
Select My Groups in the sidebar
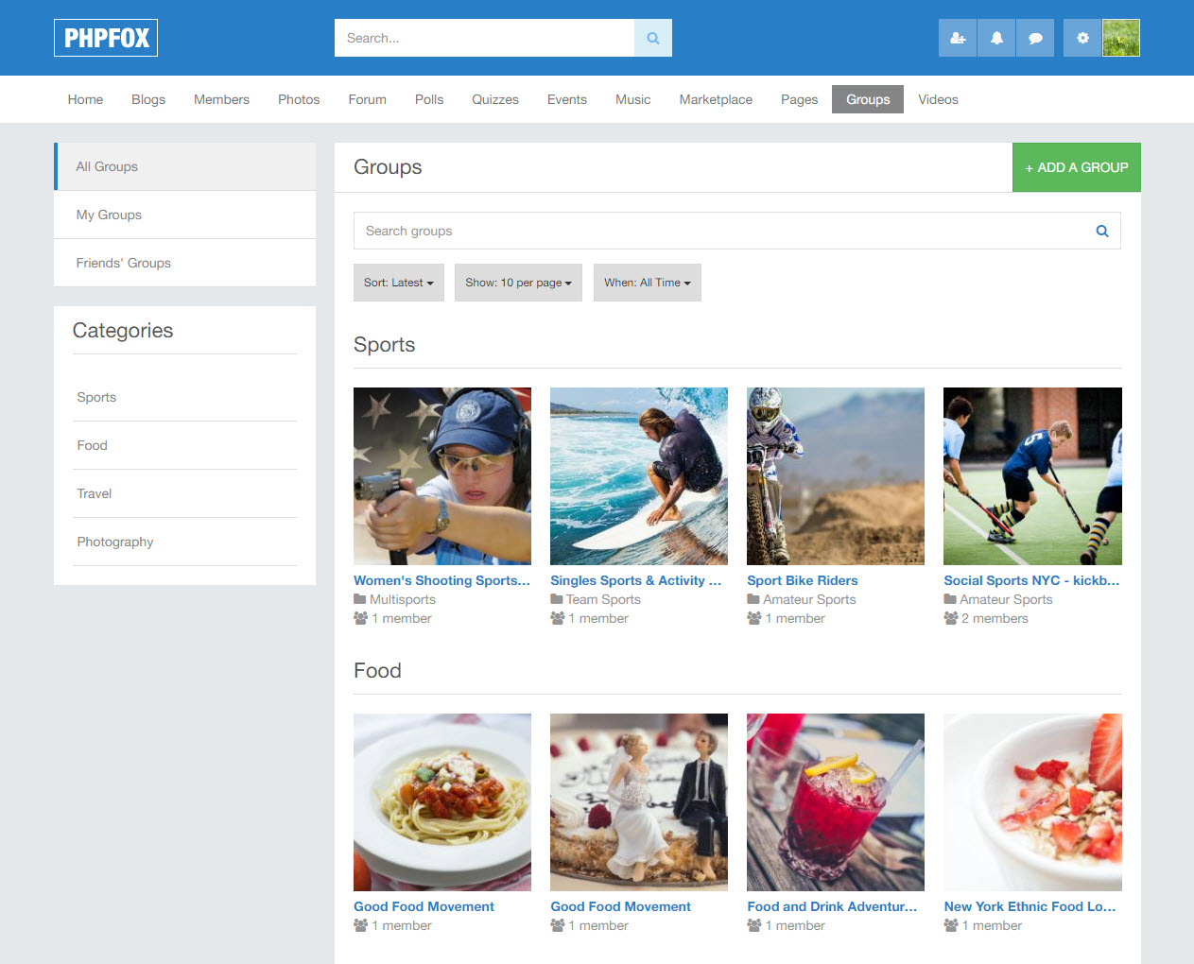(x=109, y=215)
